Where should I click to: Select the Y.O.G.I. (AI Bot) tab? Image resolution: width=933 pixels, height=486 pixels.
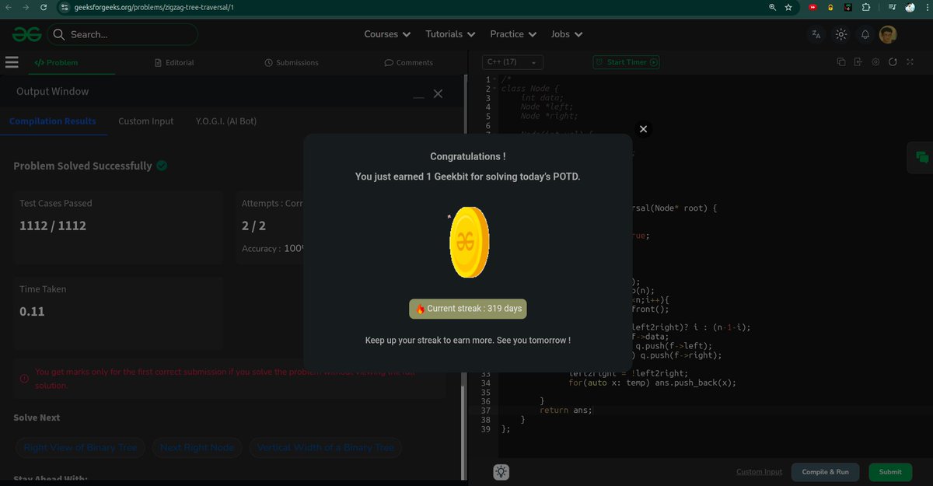[x=226, y=121]
